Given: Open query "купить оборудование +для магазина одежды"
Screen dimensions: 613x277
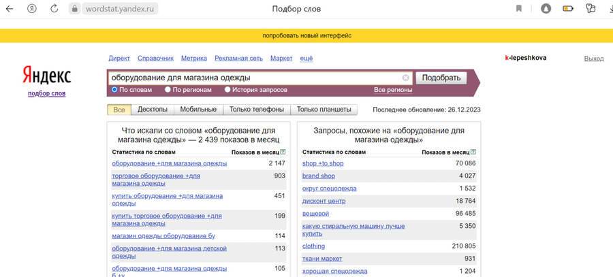Looking at the screenshot, I should (168, 199).
